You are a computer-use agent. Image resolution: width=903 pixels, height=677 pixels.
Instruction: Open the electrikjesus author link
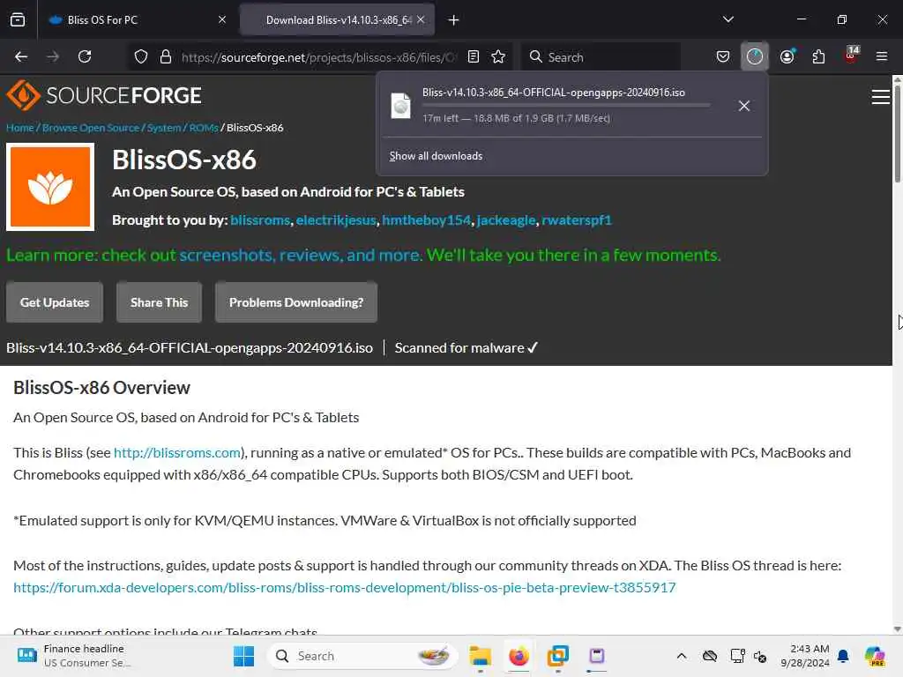point(336,220)
